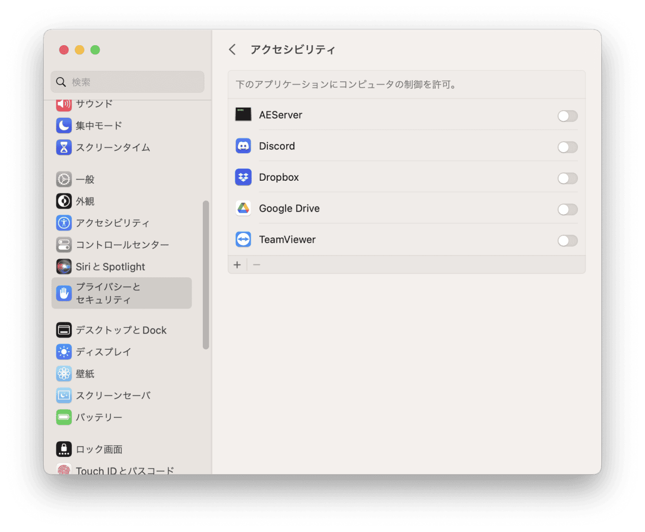Image resolution: width=645 pixels, height=532 pixels.
Task: Click the 一般 gear icon
Action: pyautogui.click(x=64, y=179)
